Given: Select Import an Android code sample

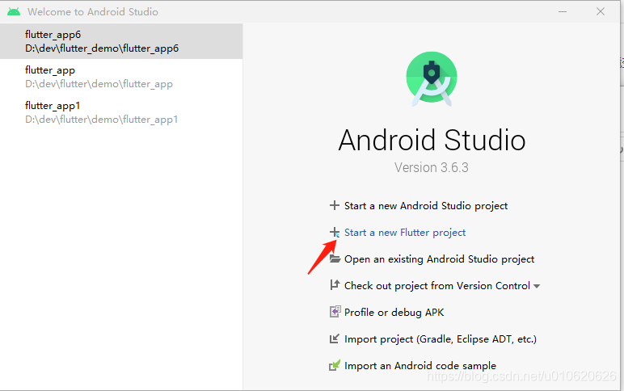Looking at the screenshot, I should (x=420, y=365).
